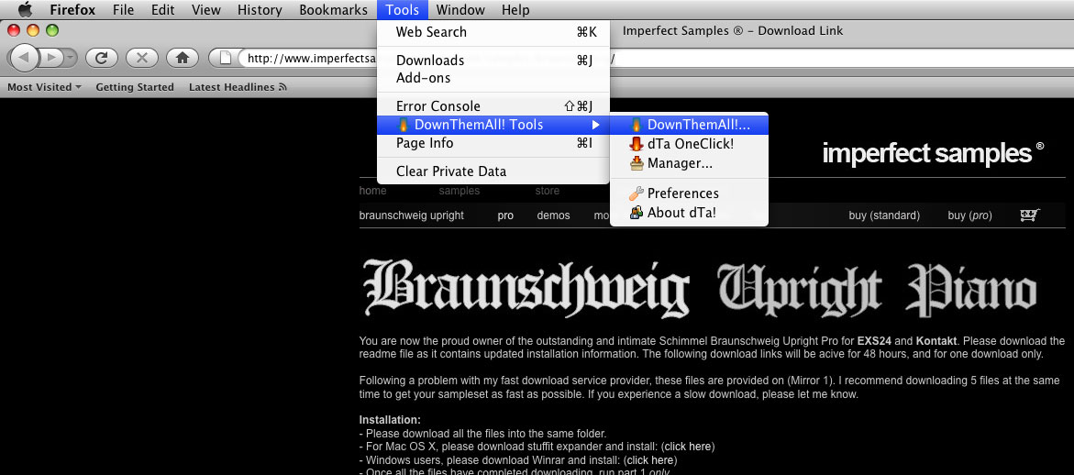Click the Apple menu icon

[25, 9]
